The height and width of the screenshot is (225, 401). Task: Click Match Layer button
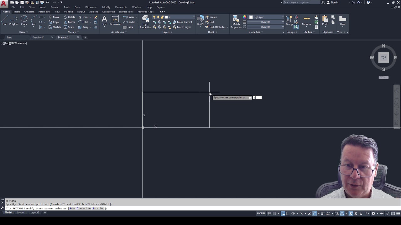182,27
